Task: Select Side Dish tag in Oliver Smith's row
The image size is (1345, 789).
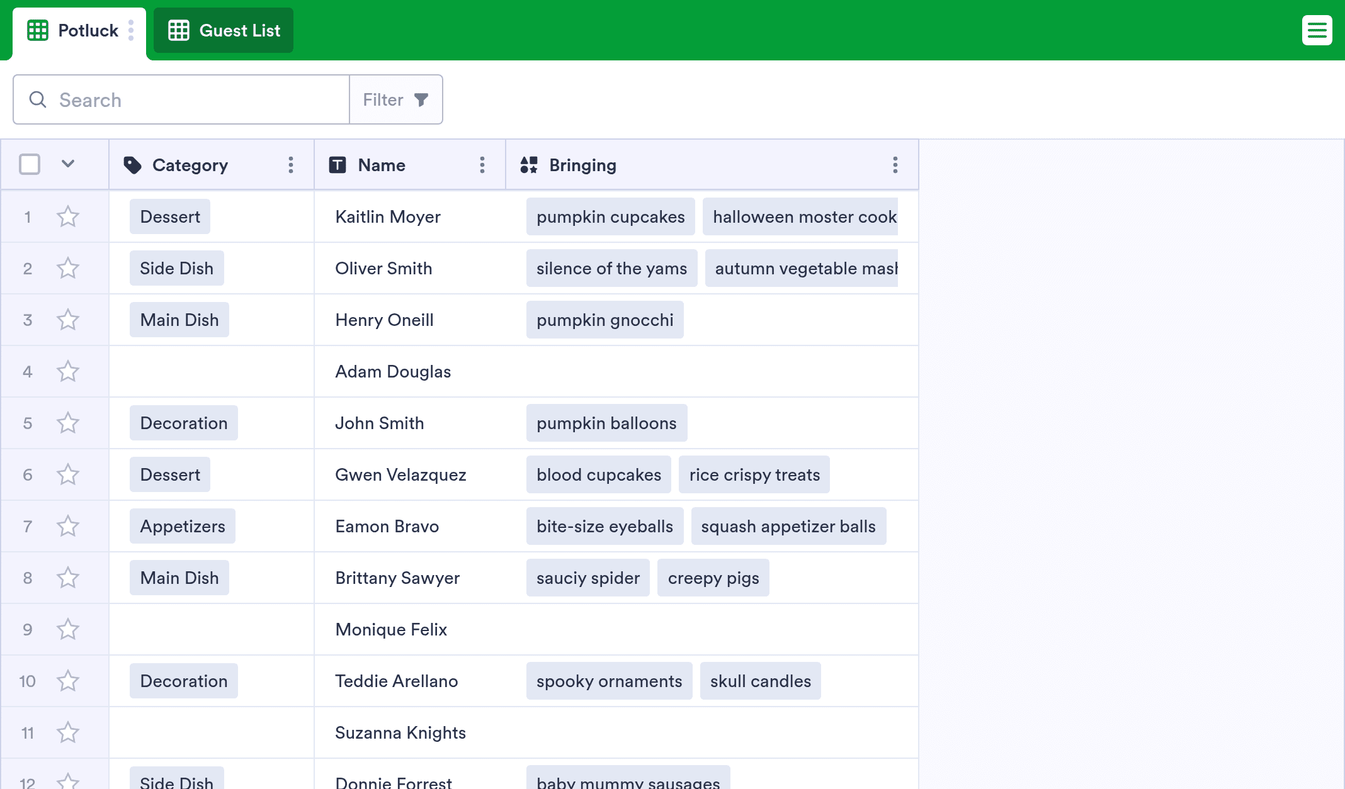Action: 177,268
